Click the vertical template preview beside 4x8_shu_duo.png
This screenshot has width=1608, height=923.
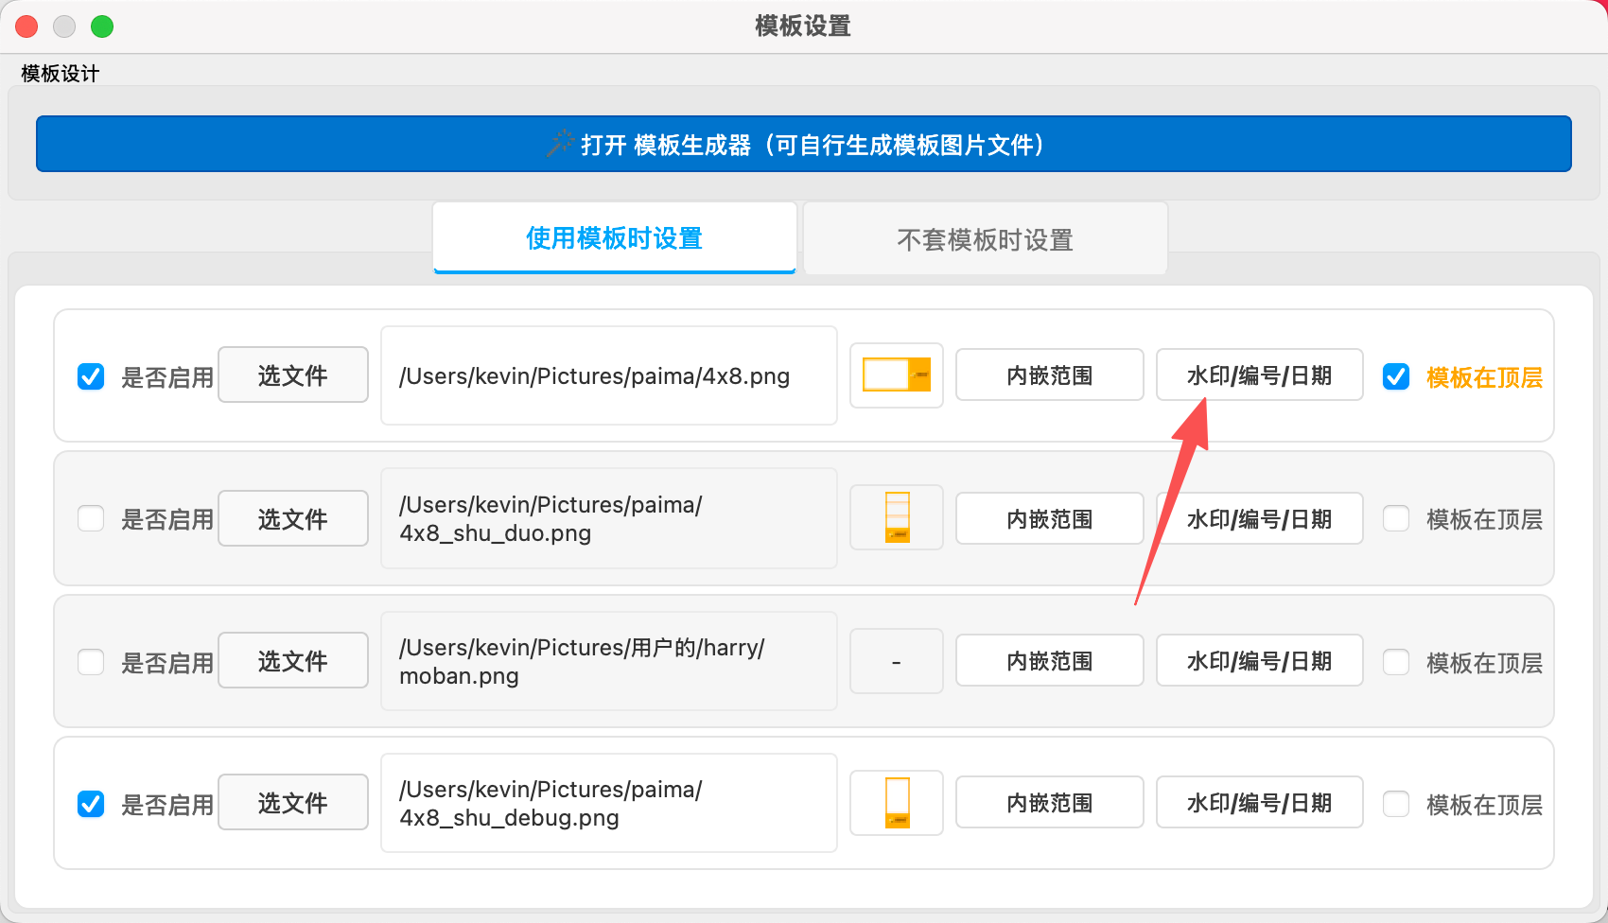[x=896, y=517]
